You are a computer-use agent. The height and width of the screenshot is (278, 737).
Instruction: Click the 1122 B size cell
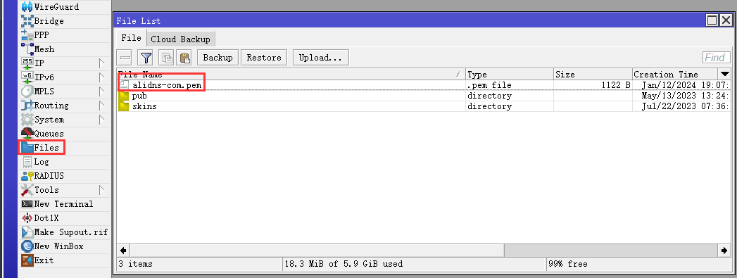(x=616, y=85)
